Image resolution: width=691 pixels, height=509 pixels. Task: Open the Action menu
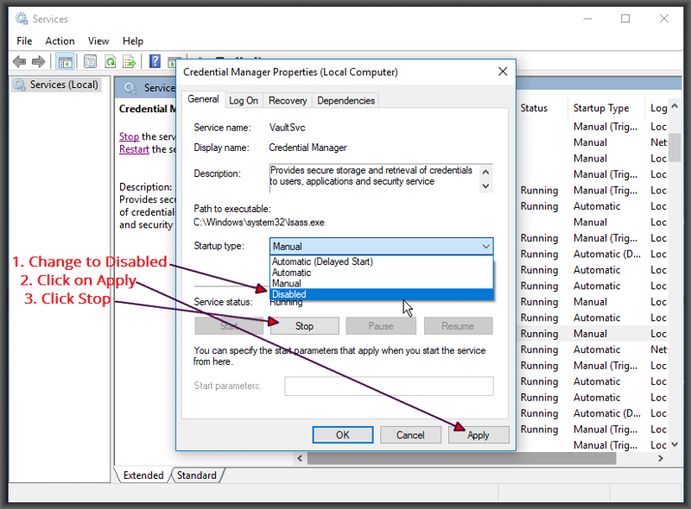pyautogui.click(x=60, y=41)
